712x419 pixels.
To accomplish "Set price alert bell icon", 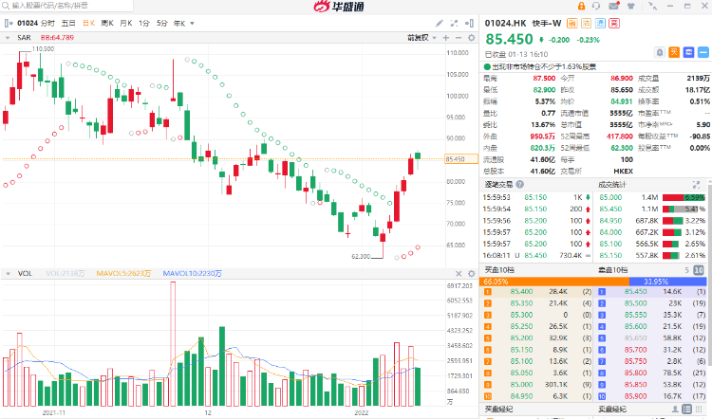I will click(x=660, y=52).
